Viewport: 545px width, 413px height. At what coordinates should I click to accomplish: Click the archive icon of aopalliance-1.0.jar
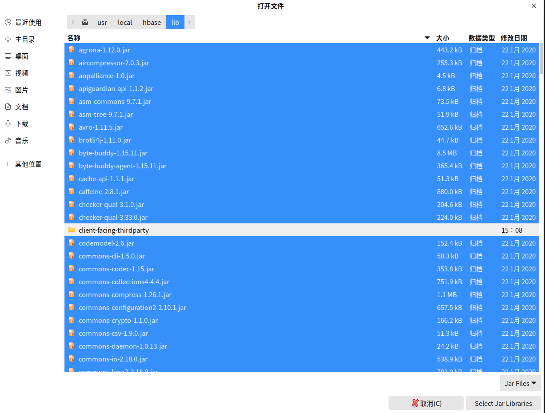(x=72, y=75)
